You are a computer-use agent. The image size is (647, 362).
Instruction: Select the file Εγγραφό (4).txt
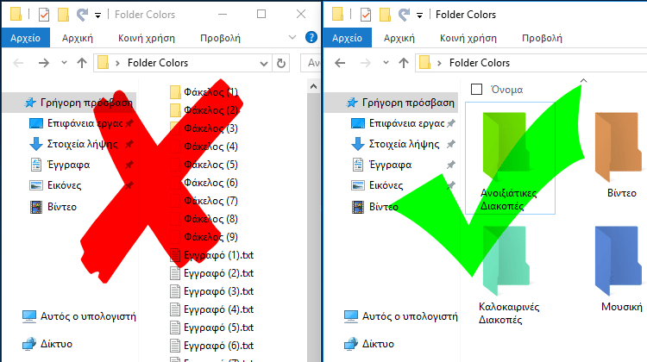coord(217,309)
